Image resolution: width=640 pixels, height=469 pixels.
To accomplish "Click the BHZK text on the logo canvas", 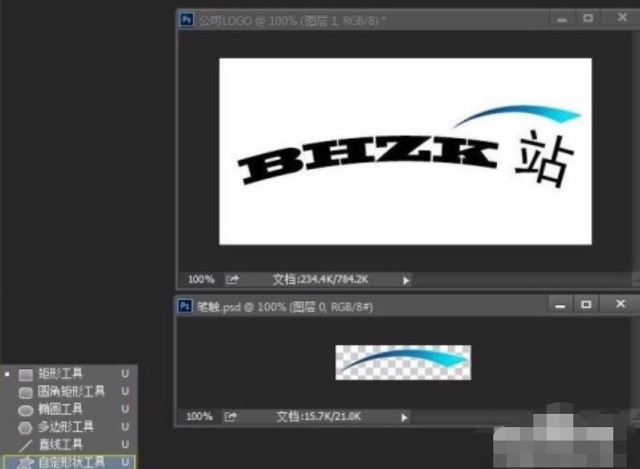I will tap(367, 159).
